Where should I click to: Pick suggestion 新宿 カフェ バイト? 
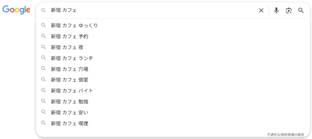point(72,91)
